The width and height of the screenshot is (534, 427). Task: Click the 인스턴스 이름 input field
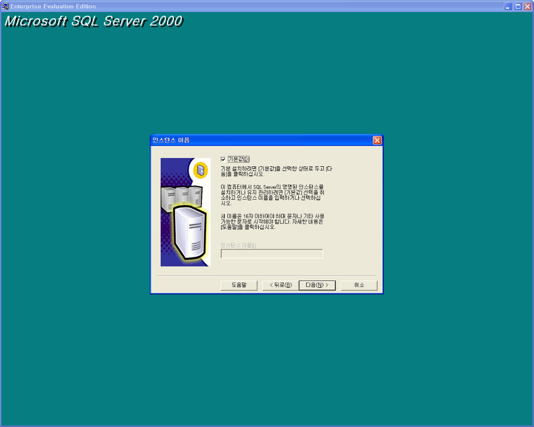272,254
